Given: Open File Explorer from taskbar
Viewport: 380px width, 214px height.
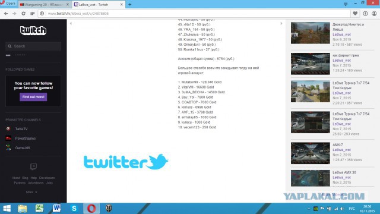Looking at the screenshot, I should click(23, 209).
